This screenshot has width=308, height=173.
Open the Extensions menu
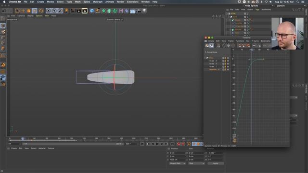[x=133, y=2]
